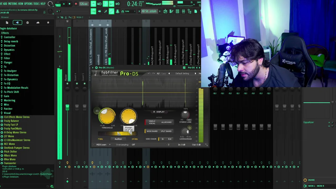Open the mixer window icon
Viewport: 336px width, 189px height.
tap(183, 11)
